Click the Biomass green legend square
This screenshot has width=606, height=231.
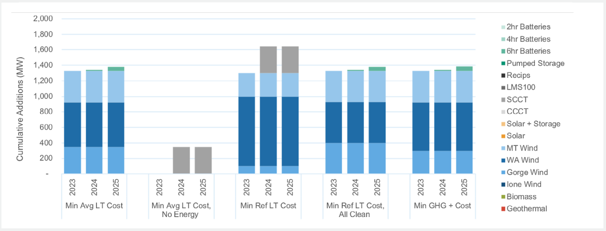coord(503,197)
